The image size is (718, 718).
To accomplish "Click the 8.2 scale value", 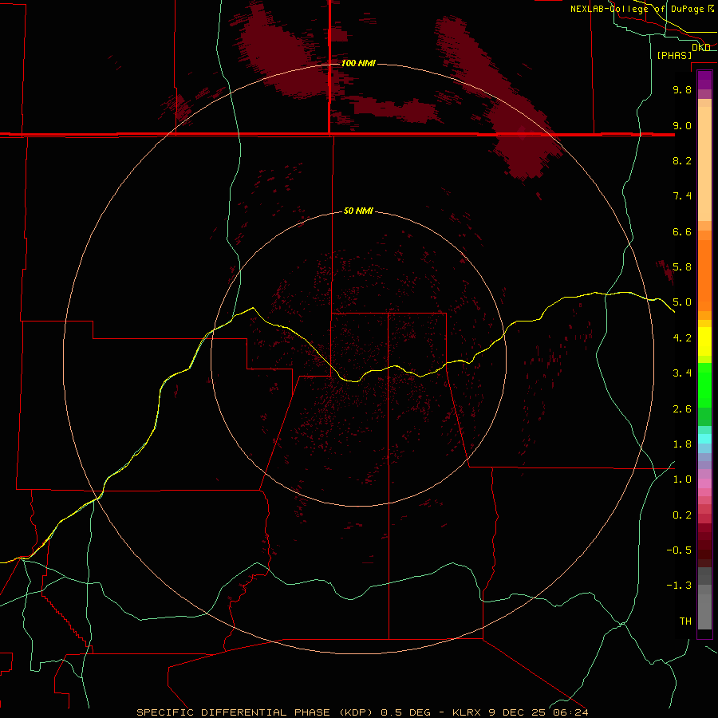I will 682,160.
